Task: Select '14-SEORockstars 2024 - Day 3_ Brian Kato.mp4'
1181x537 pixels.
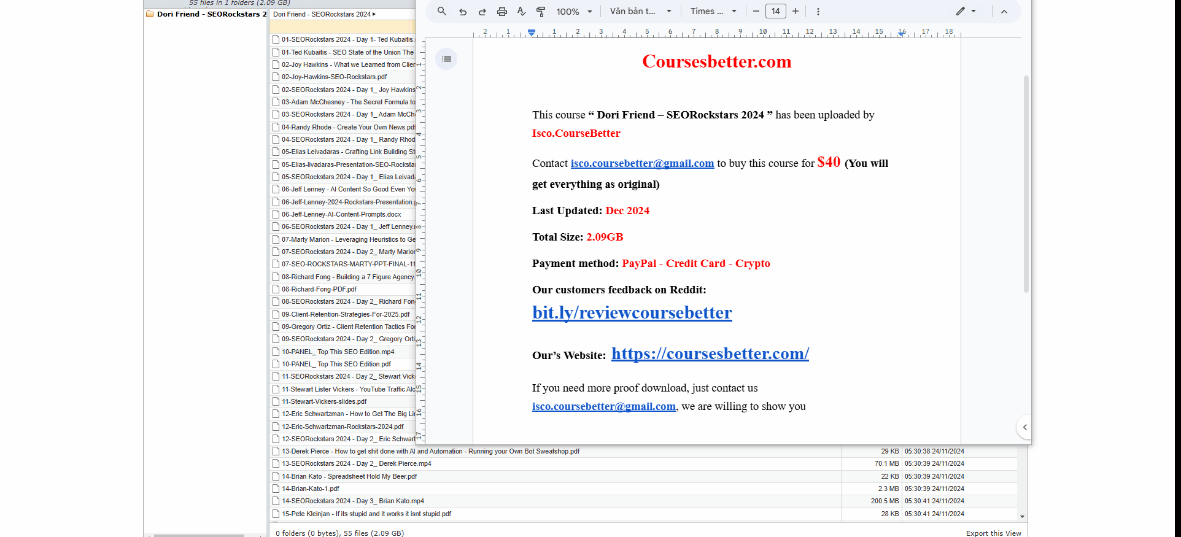Action: coord(353,501)
